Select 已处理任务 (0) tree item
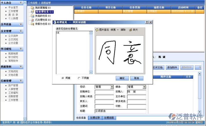The height and width of the screenshot is (126, 206). click(x=43, y=20)
